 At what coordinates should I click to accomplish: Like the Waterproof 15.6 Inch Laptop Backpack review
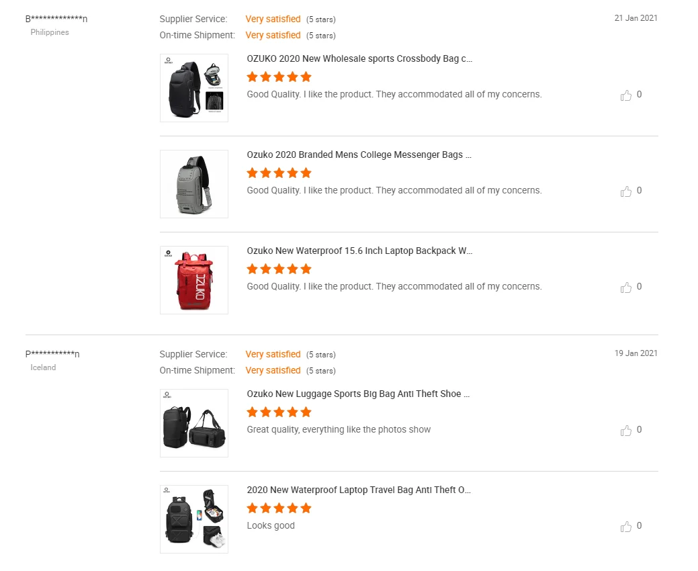626,288
